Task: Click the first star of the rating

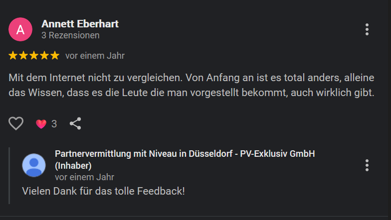Action: [x=13, y=56]
